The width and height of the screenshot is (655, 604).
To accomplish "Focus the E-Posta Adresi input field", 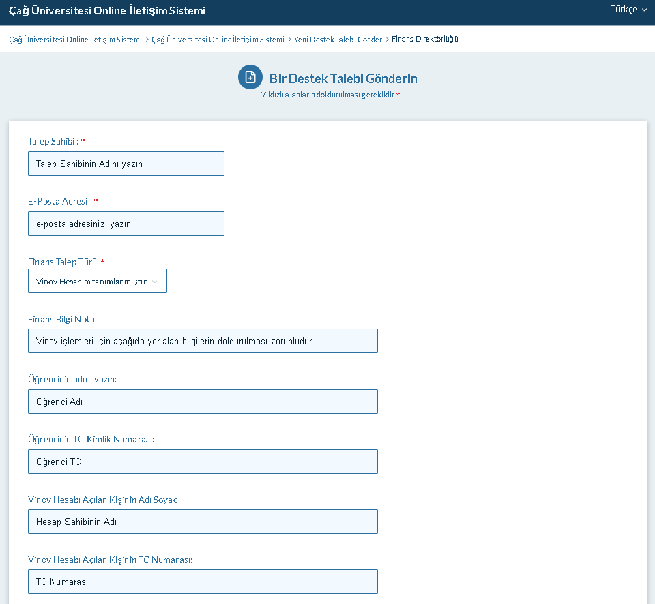I will coord(126,224).
